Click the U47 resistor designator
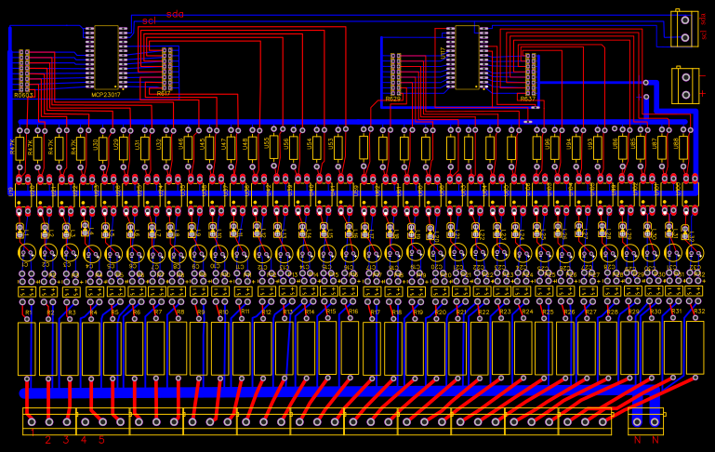This screenshot has width=715, height=452. point(223,144)
